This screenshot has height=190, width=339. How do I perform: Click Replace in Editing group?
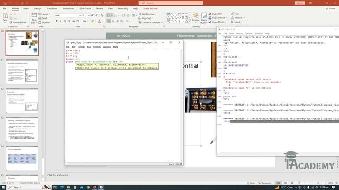click(238, 18)
